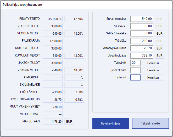Click the MAKSETAAN amount 1476.20 field

click(53, 121)
